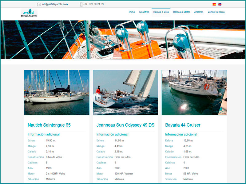The width and height of the screenshot is (246, 184).
Task: Select Información adicional heading under Bavaria 44 Cruiser
Action: coord(181,134)
